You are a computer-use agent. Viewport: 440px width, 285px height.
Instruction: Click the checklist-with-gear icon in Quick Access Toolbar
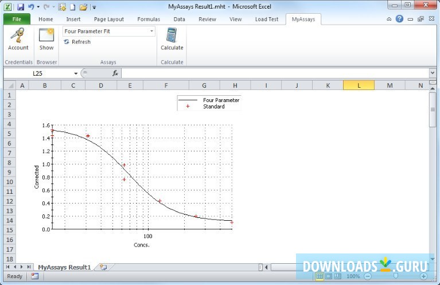click(62, 7)
